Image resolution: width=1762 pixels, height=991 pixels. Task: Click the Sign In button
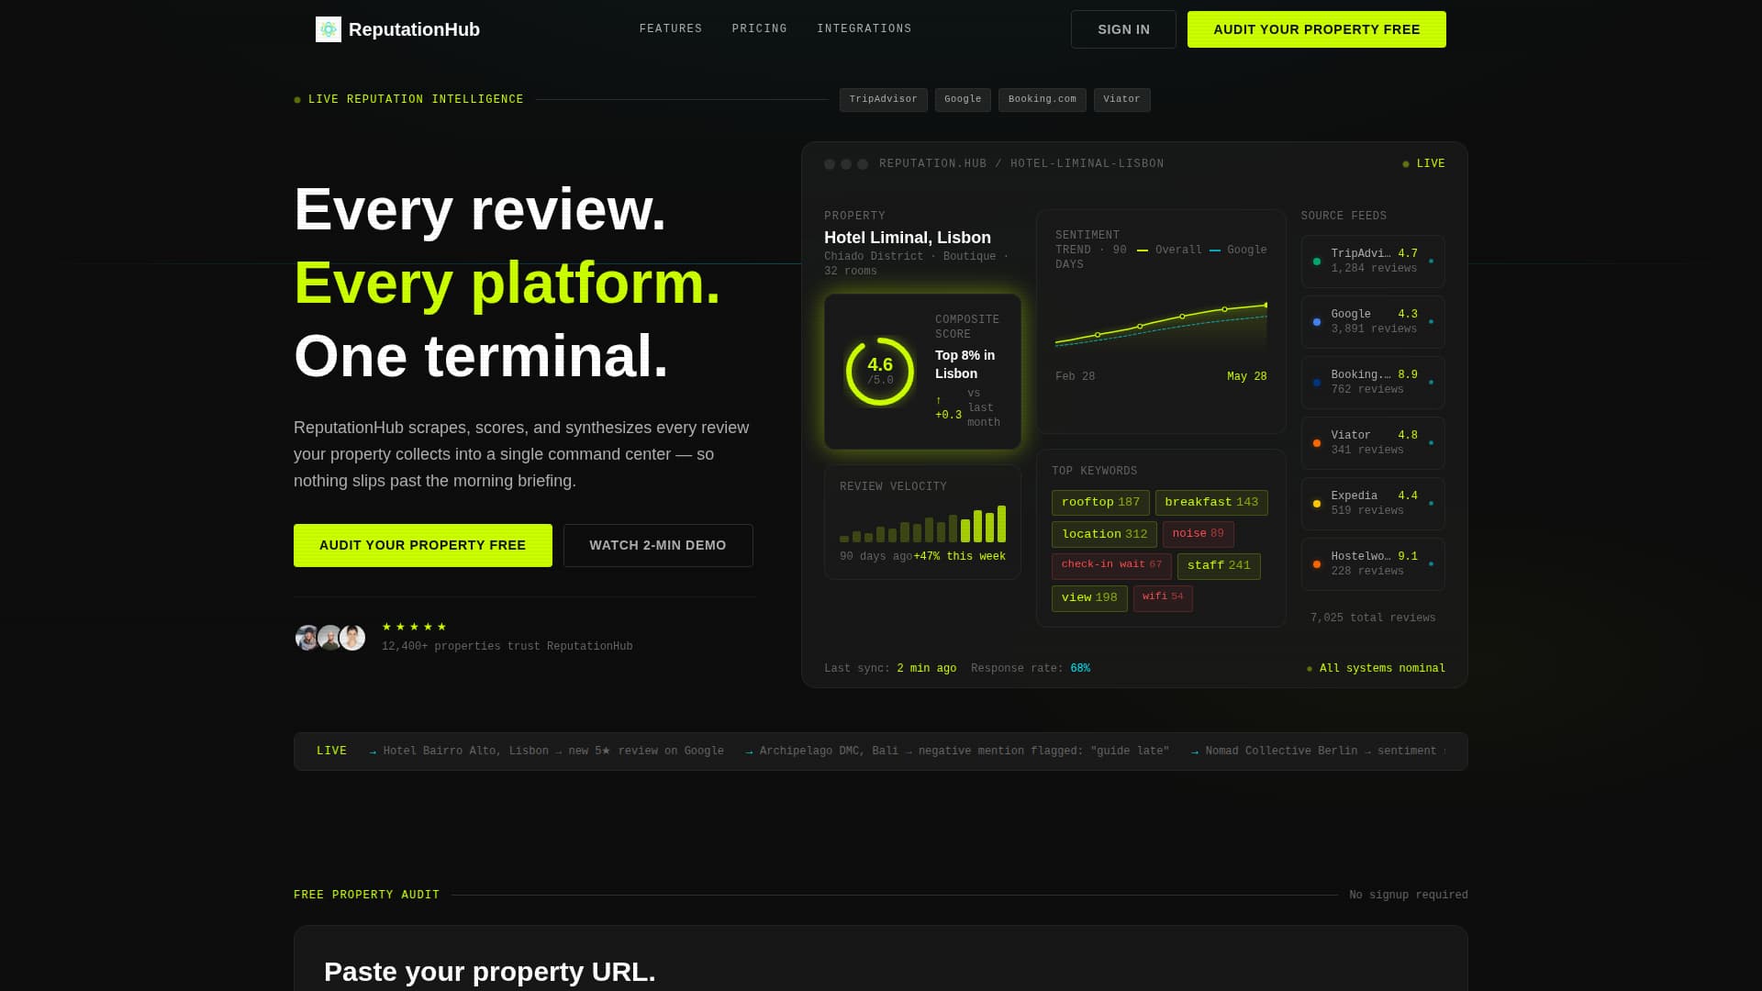pos(1123,29)
